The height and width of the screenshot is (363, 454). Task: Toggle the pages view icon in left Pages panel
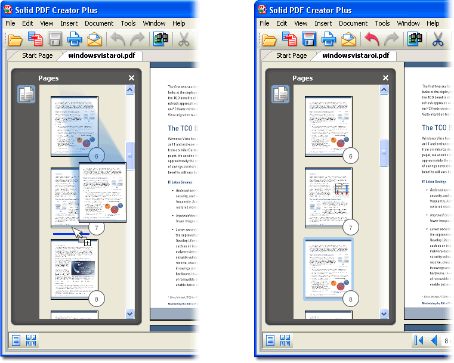[x=27, y=94]
